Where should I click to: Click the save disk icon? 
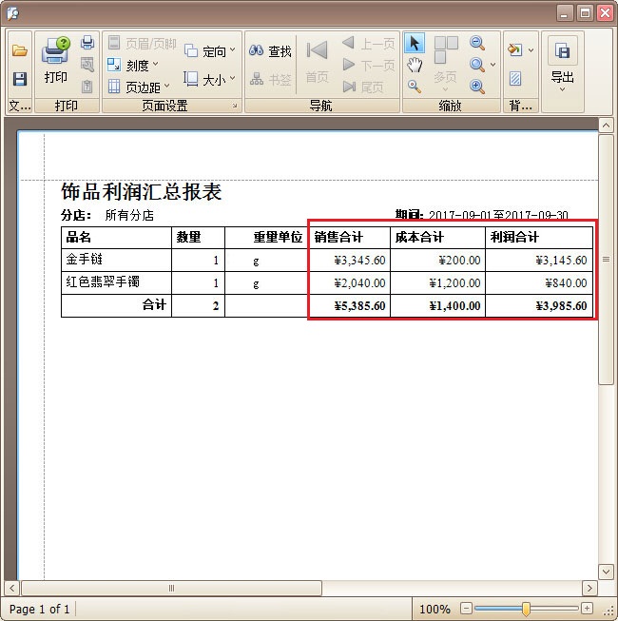click(19, 79)
